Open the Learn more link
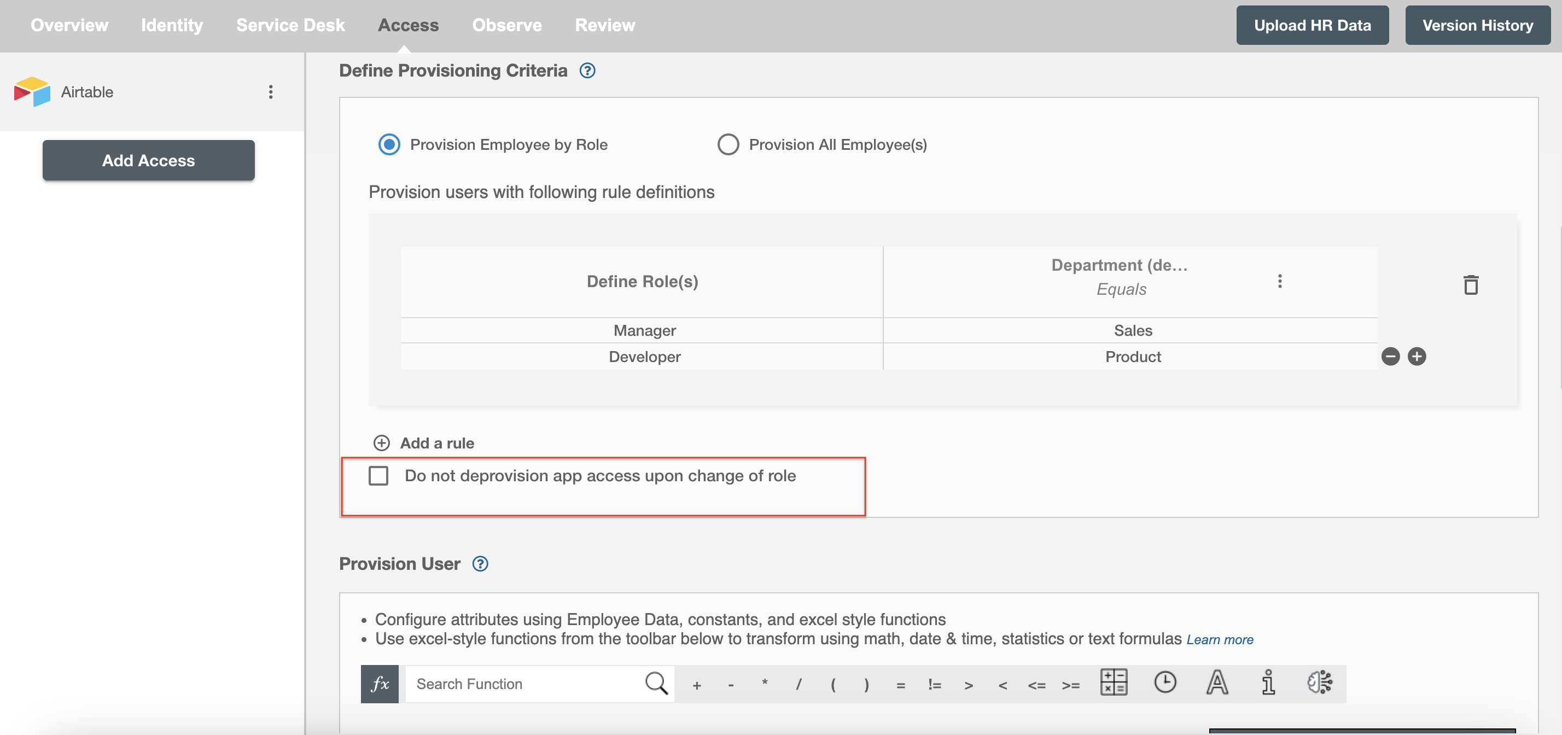Viewport: 1562px width, 735px height. pyautogui.click(x=1220, y=639)
